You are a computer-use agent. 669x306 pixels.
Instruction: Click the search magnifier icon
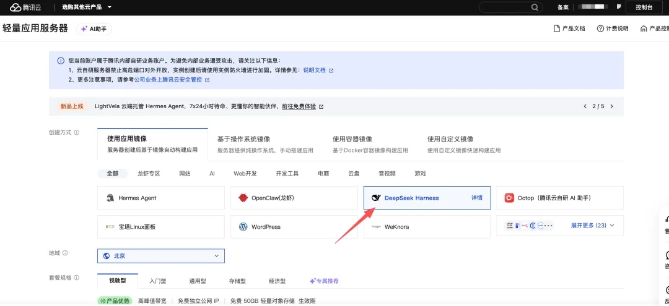535,7
